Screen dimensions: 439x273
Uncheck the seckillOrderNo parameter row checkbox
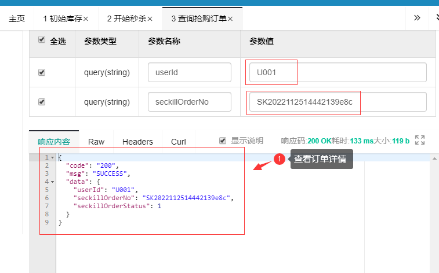(41, 102)
